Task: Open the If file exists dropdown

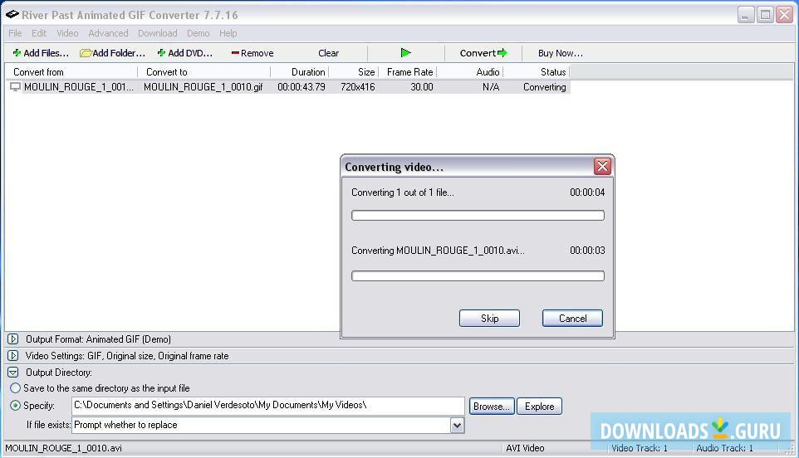Action: 457,425
